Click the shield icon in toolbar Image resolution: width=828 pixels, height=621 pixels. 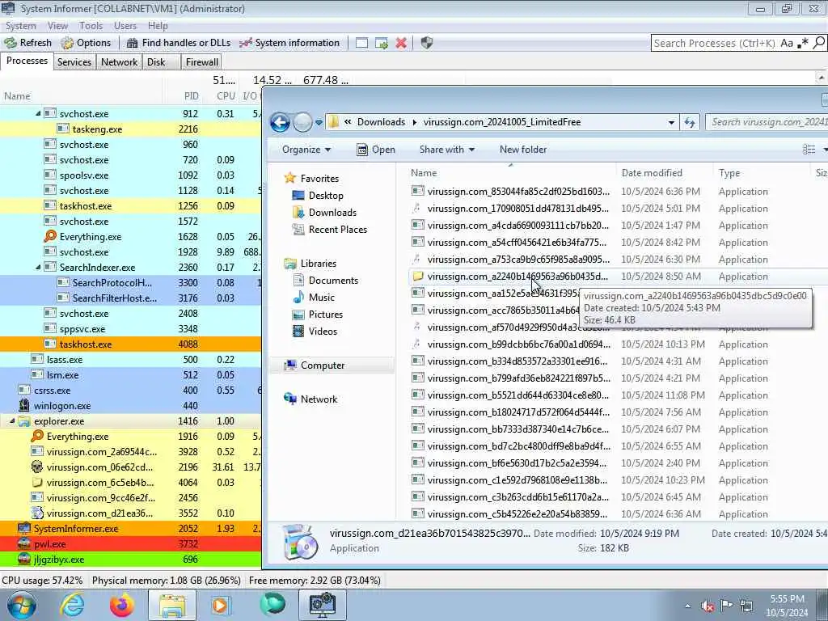427,43
